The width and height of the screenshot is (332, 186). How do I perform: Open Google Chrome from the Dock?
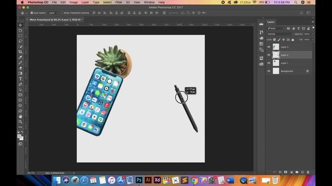[193, 180]
